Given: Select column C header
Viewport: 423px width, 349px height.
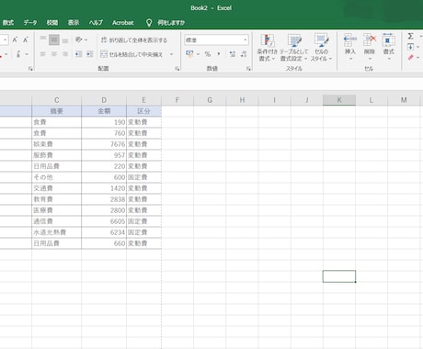Looking at the screenshot, I should (57, 100).
